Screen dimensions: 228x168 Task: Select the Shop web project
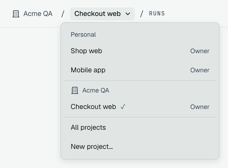(140, 51)
